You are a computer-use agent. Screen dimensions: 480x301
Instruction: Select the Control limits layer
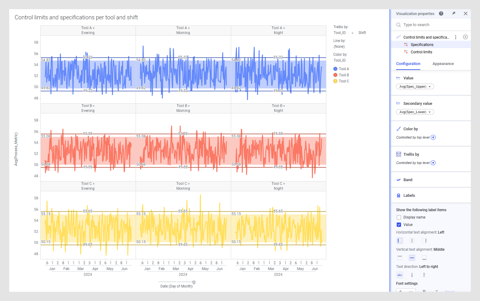431,52
